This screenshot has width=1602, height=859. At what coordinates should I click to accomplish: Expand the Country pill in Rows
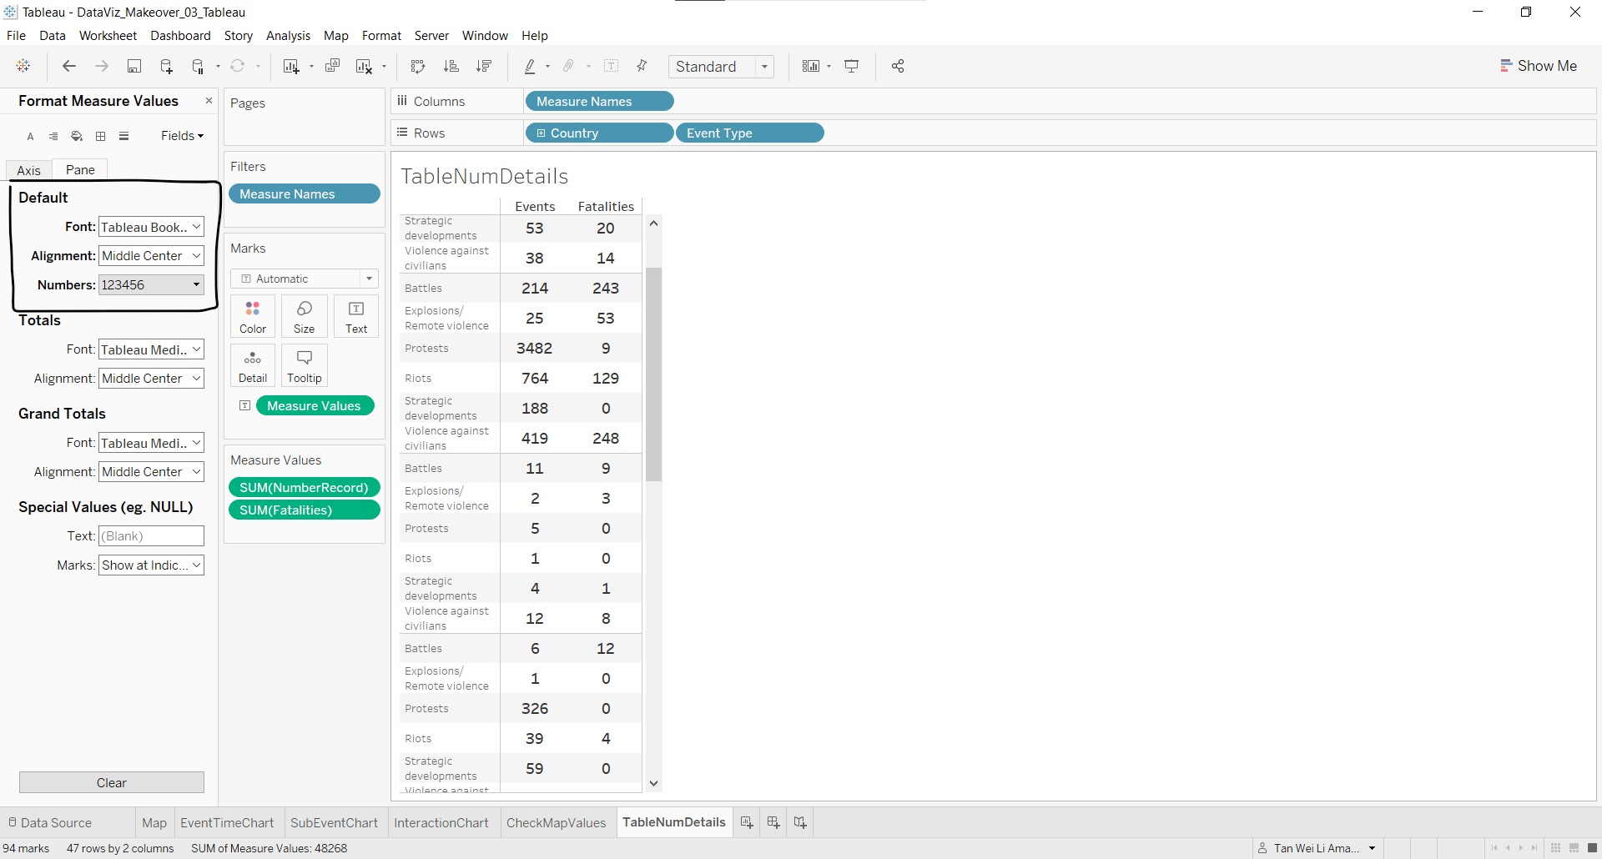[541, 133]
